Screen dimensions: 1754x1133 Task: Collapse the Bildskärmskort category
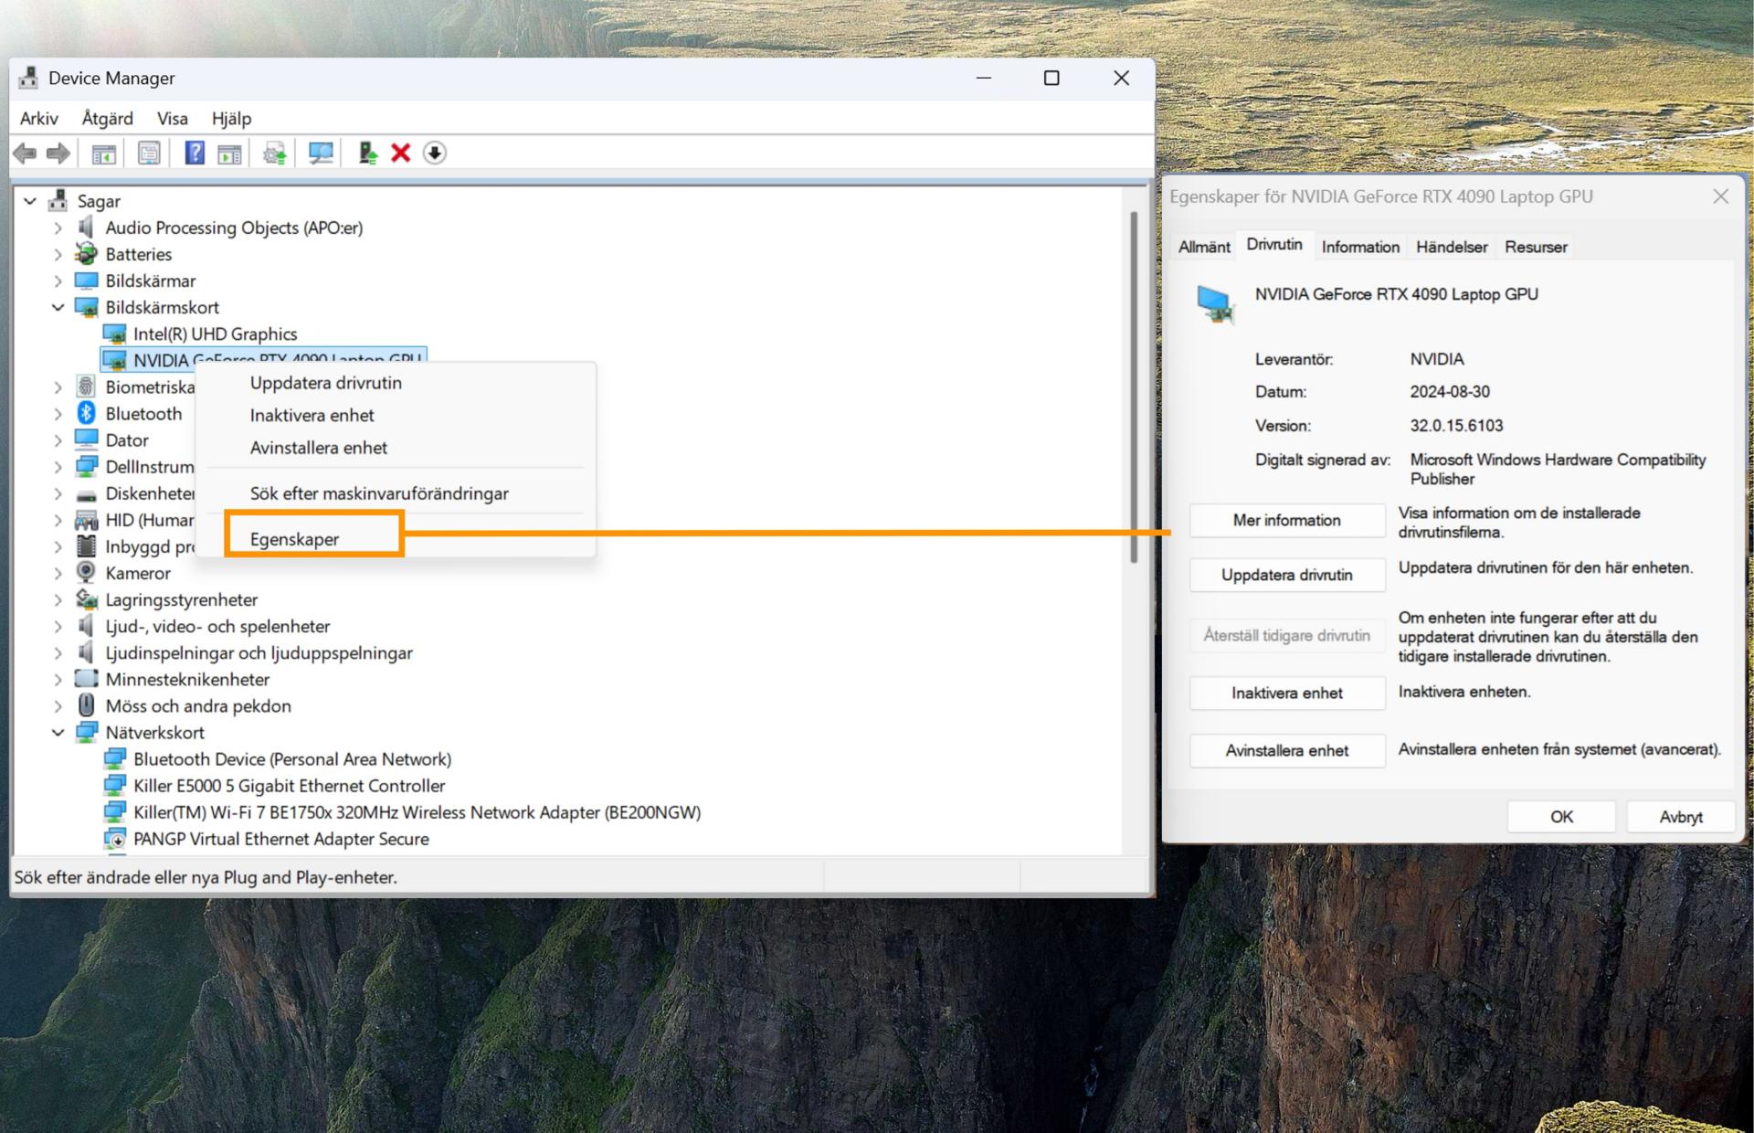click(x=58, y=308)
